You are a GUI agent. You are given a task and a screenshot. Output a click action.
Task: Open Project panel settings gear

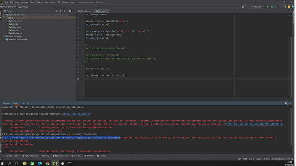[x=69, y=11]
